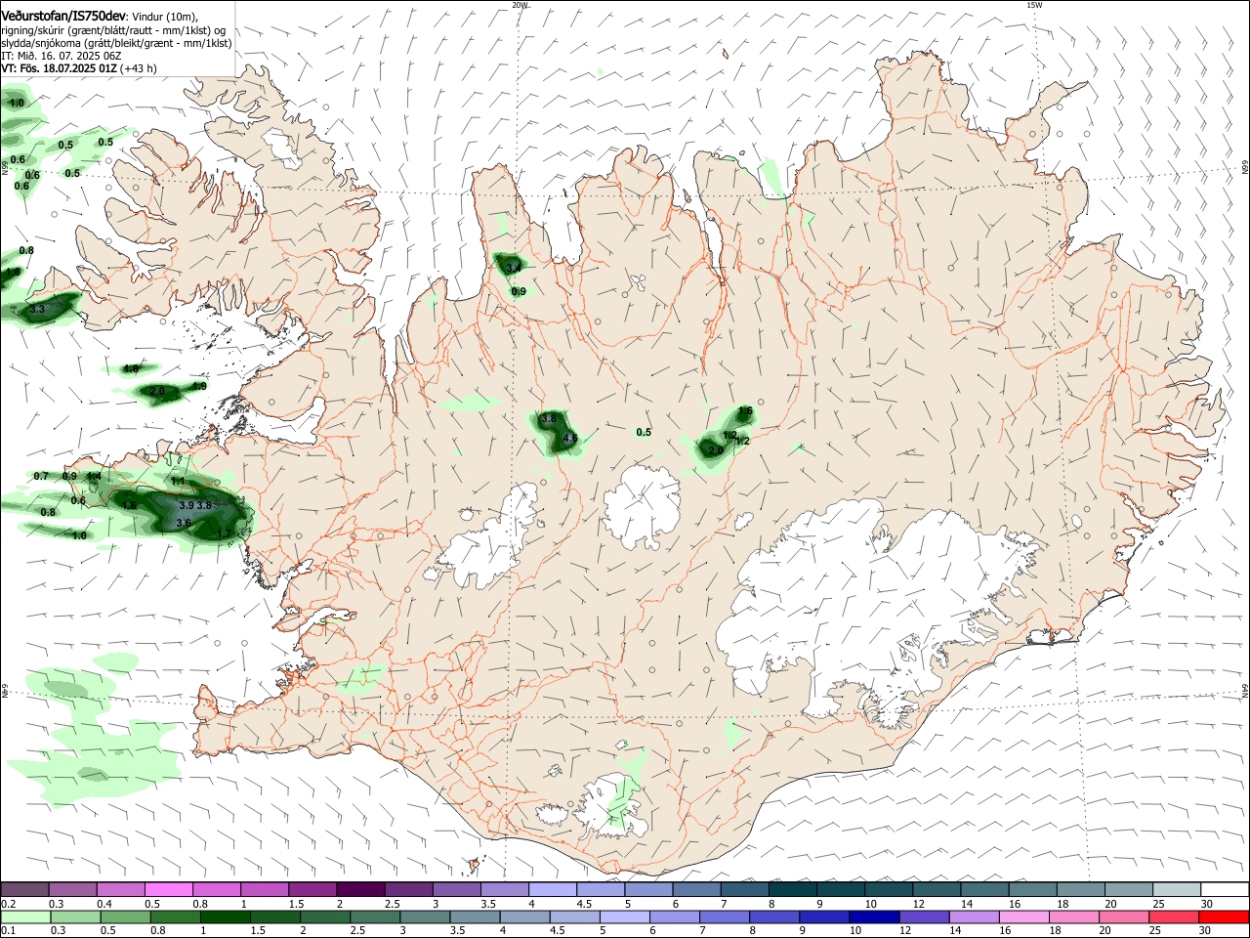Click the bright pink upper swatch between 0.5 and 0.8
1250x938 pixels.
[168, 889]
